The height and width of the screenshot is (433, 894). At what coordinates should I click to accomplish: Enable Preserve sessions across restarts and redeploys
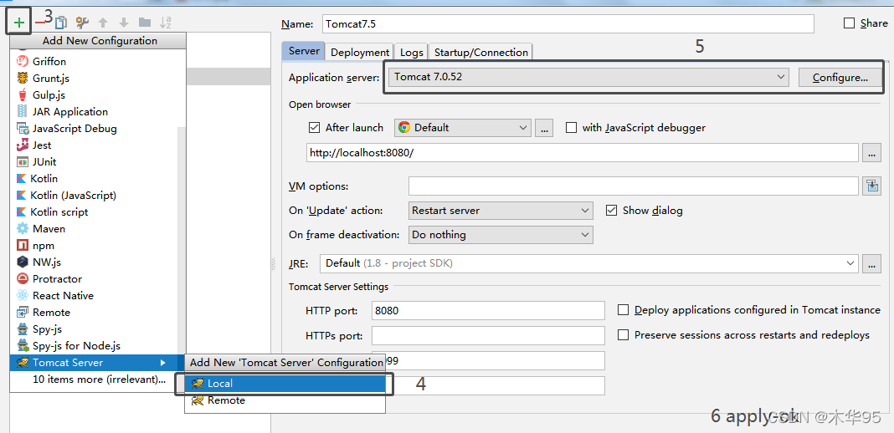point(623,335)
